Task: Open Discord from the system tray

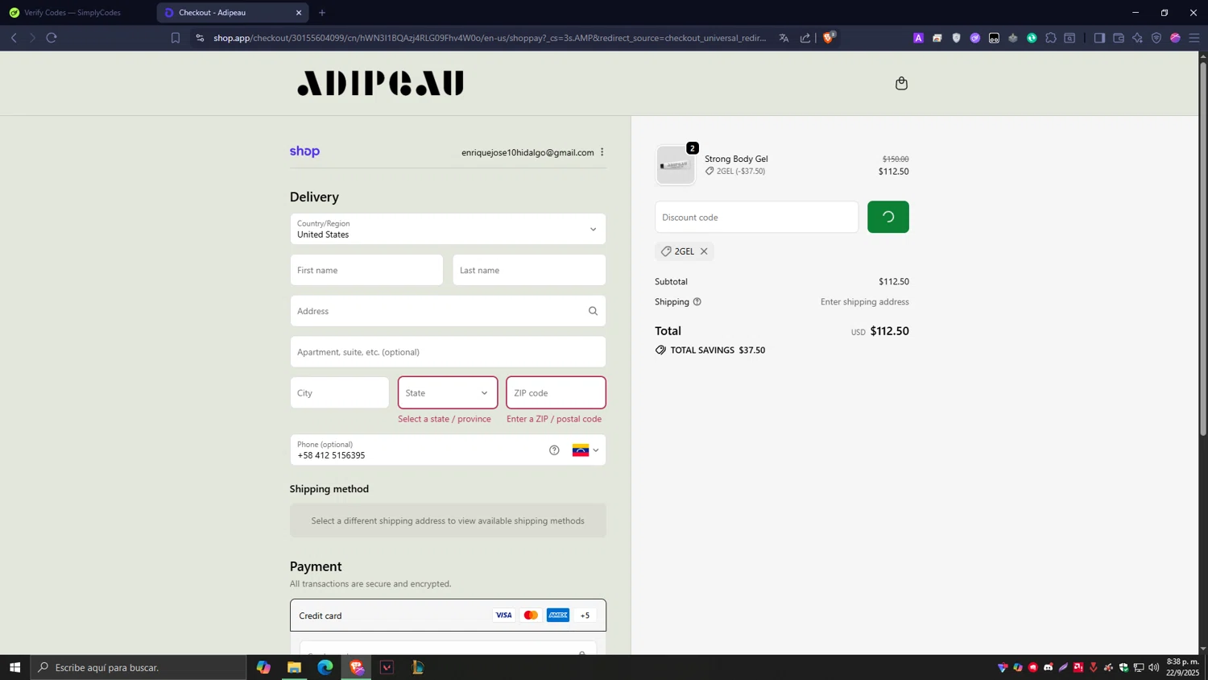Action: pos(1049,667)
